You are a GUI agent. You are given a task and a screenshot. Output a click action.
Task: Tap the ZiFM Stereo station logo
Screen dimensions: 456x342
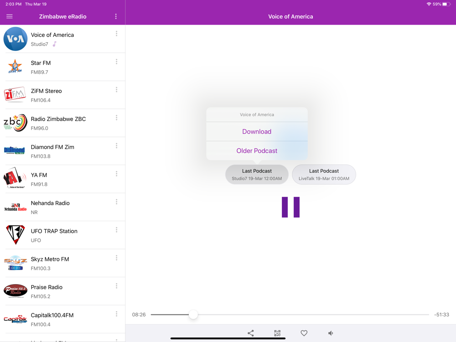tap(15, 94)
